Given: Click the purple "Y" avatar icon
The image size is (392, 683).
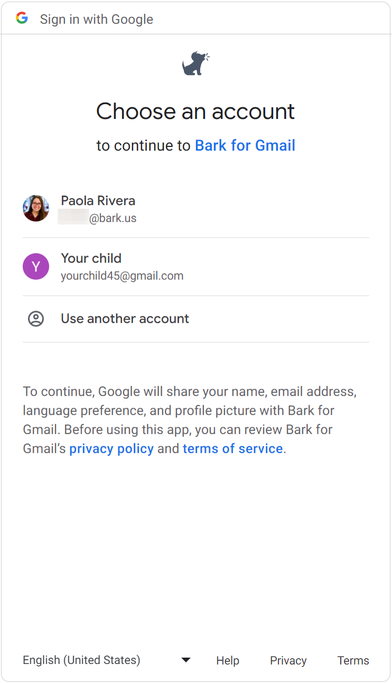Looking at the screenshot, I should coord(35,266).
